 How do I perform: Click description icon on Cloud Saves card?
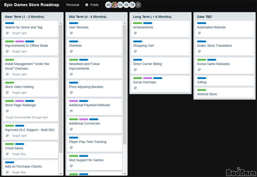point(7,154)
